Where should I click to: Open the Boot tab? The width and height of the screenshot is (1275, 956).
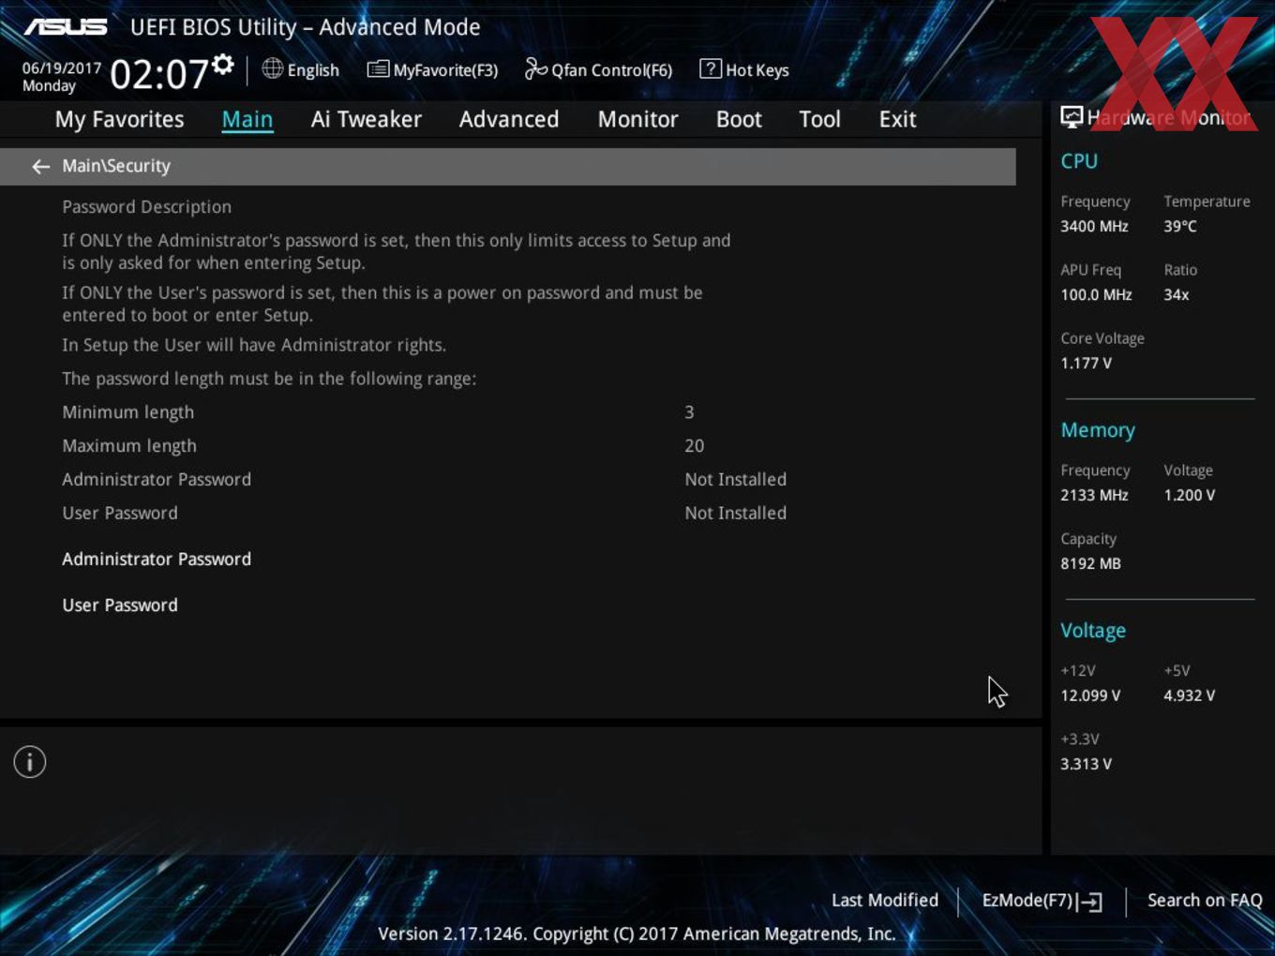(x=739, y=119)
